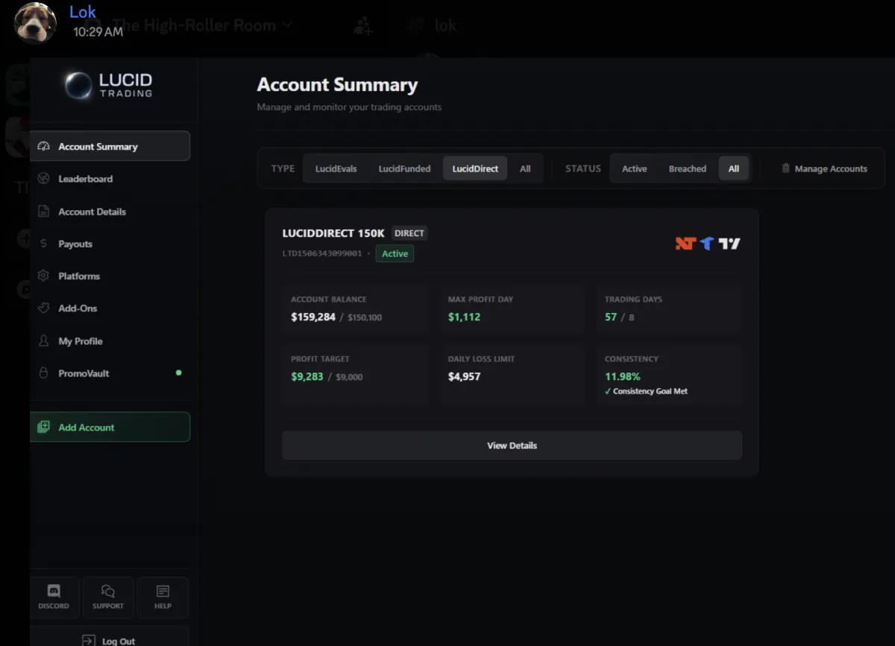Select the LucidDirect type filter
This screenshot has height=646, width=895.
[475, 168]
